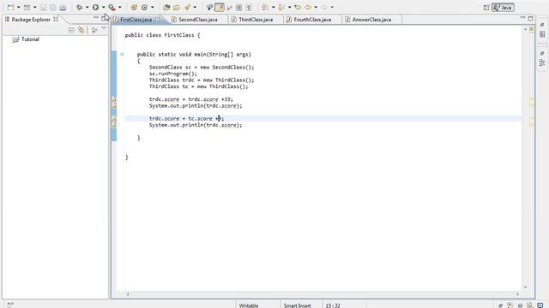The width and height of the screenshot is (549, 308).
Task: Toggle Mark Occurrences highlighted button
Action: (220, 7)
